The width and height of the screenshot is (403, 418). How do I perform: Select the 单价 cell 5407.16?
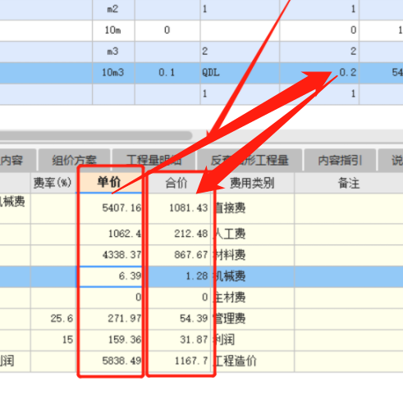109,208
